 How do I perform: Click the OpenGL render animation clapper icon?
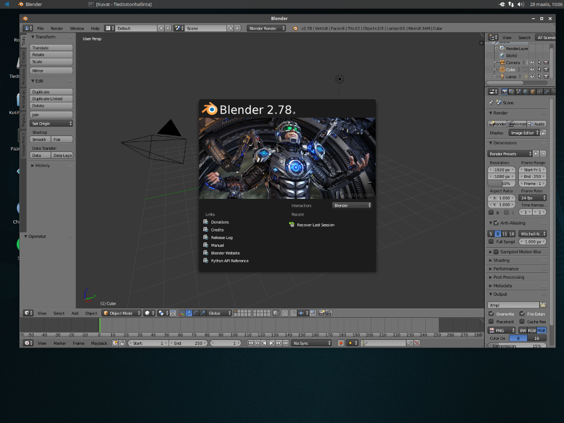point(328,313)
